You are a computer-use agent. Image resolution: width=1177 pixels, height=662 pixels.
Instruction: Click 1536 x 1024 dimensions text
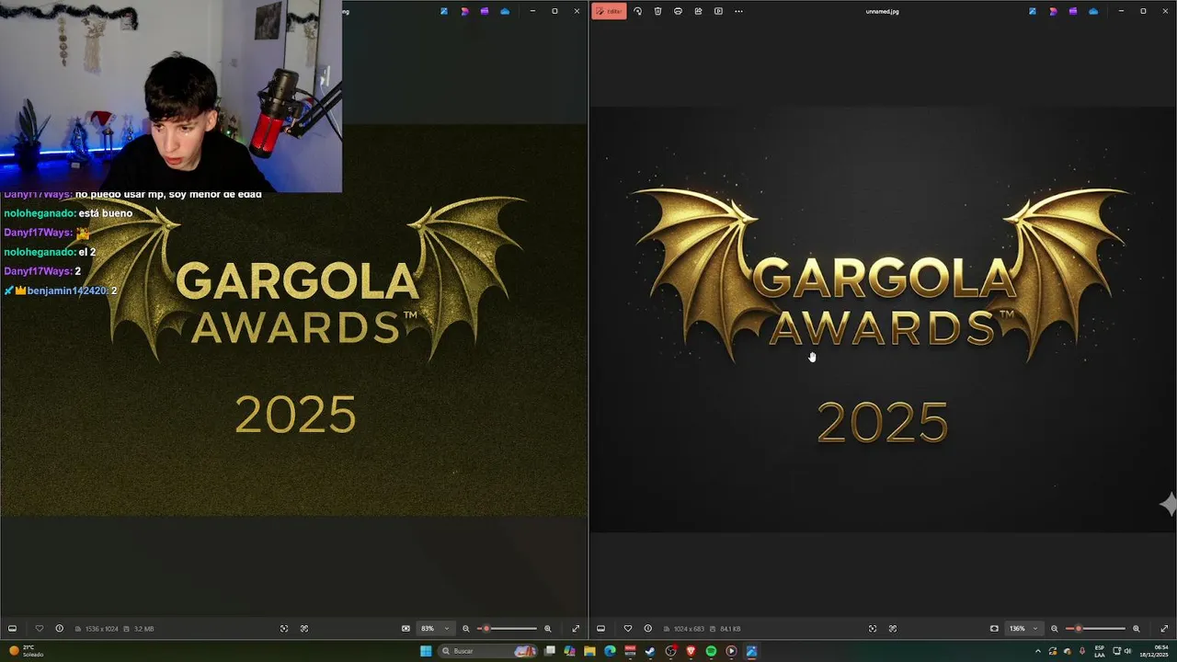pos(101,629)
